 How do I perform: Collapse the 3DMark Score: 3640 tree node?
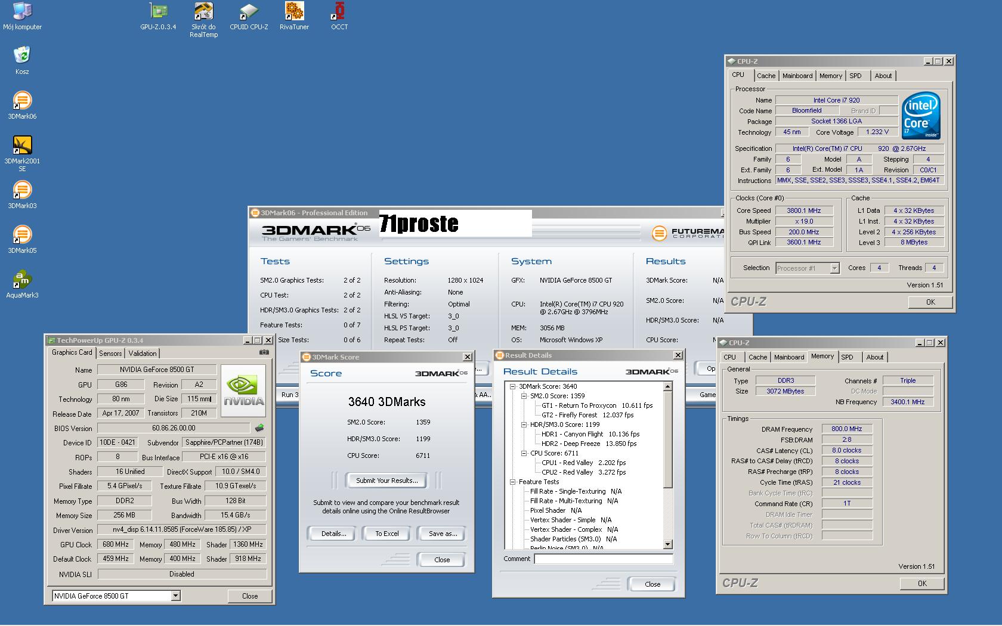point(512,386)
